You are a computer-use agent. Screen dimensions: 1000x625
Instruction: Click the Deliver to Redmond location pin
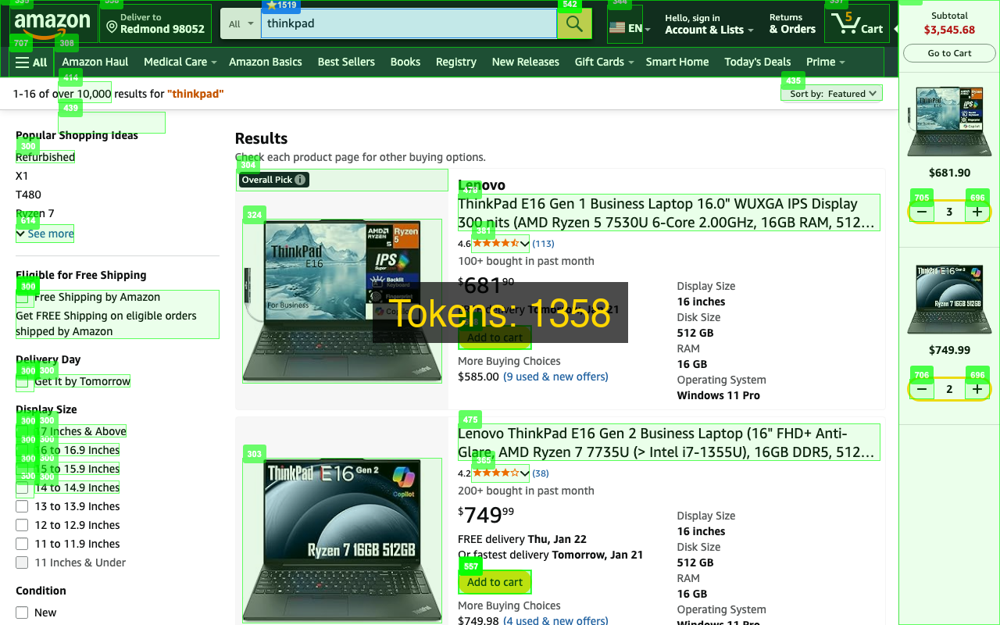coord(112,28)
